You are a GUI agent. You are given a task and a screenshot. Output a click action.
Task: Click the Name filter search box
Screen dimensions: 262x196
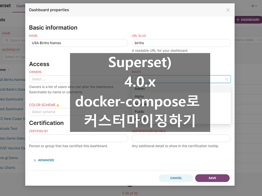[x=14, y=40]
